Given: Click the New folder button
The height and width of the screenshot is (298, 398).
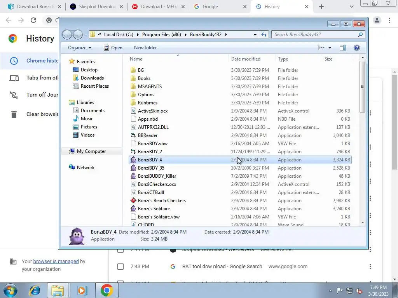Looking at the screenshot, I should 145,48.
